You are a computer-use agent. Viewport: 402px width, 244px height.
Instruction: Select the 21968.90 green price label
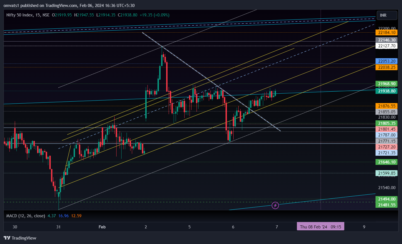[x=386, y=84]
